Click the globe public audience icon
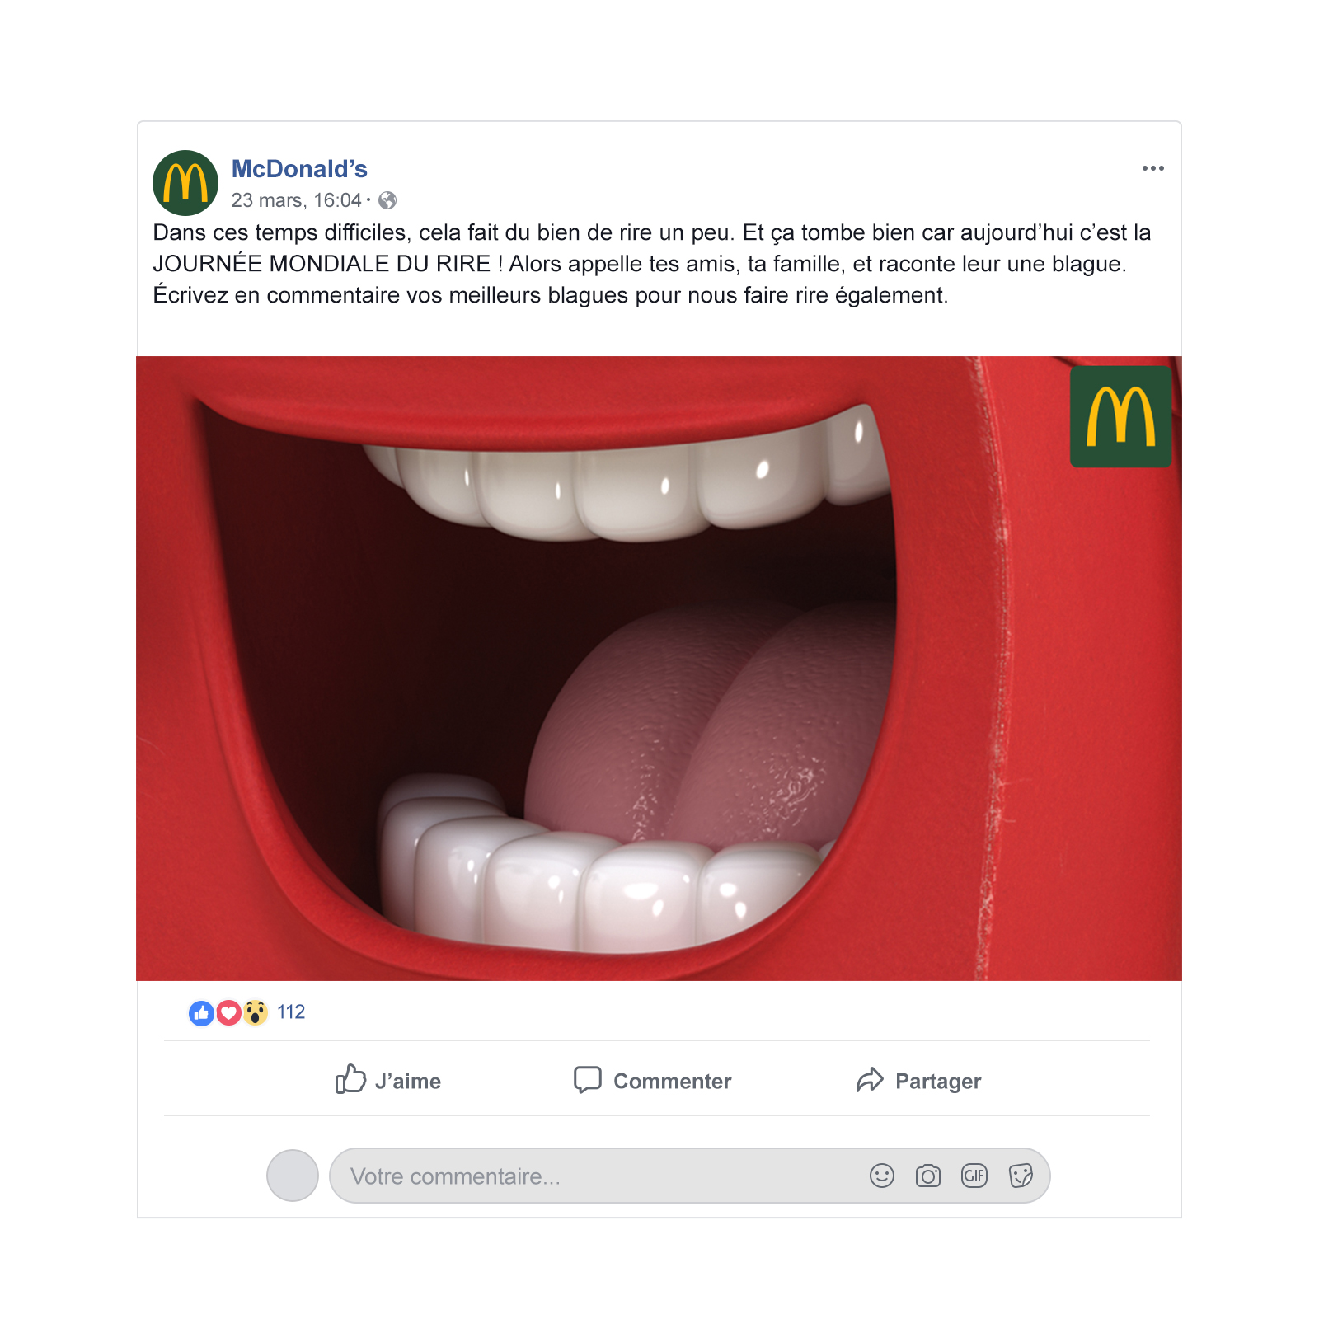Viewport: 1319px width, 1319px height. 387,200
